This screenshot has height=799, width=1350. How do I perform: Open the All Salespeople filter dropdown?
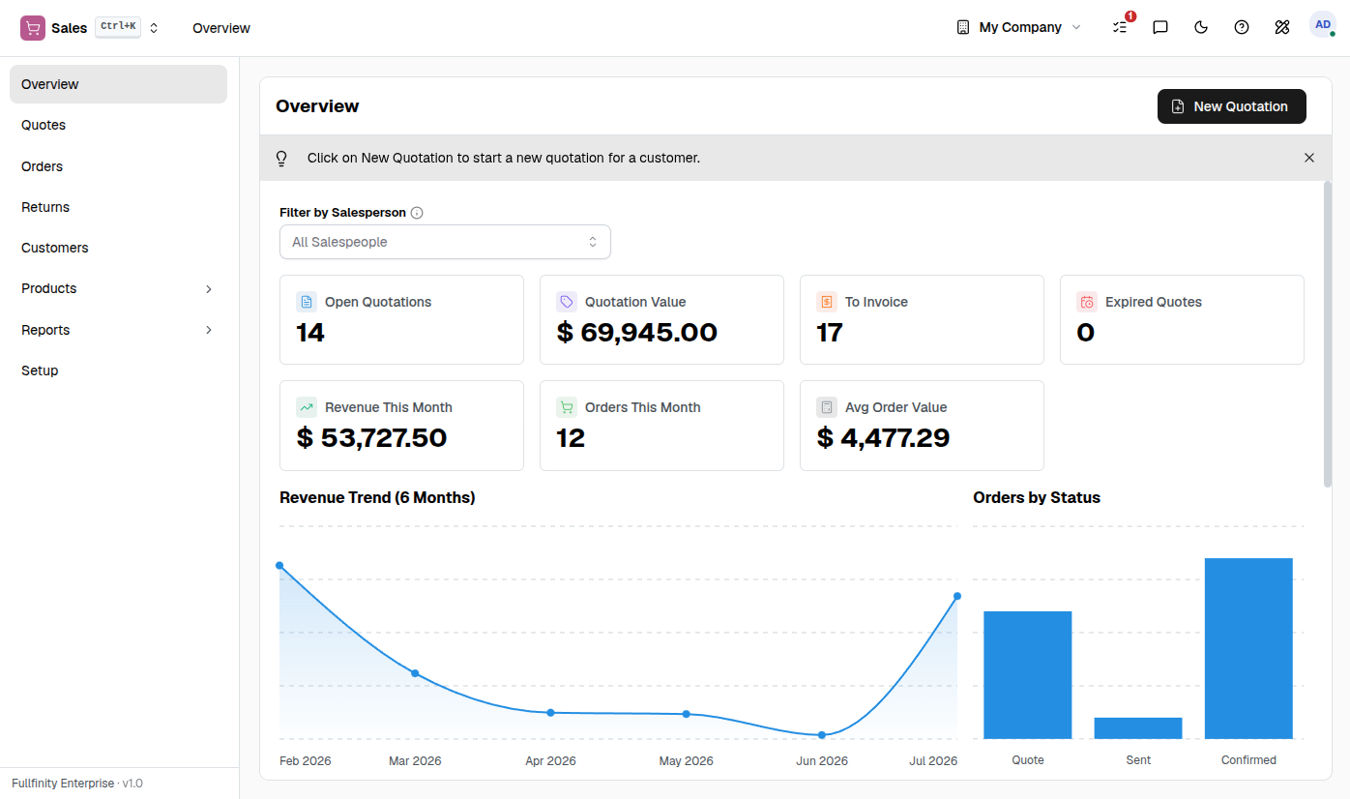click(445, 242)
